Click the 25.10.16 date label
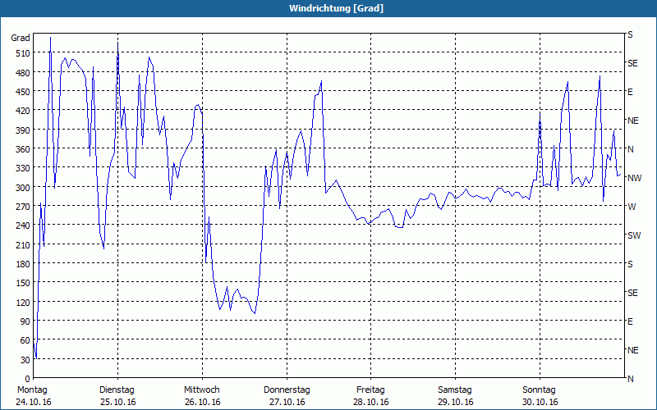657x410 pixels. pos(117,402)
